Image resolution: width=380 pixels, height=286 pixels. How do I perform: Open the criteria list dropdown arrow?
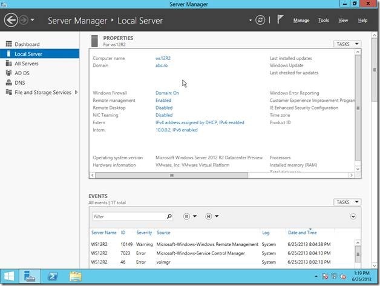click(195, 216)
